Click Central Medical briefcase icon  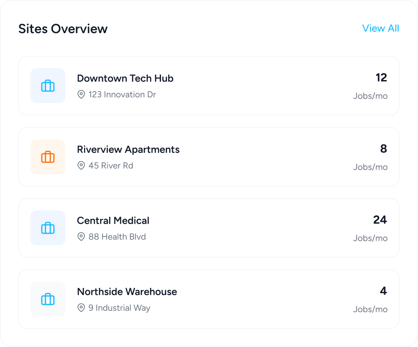coord(48,228)
